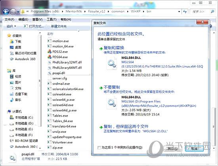Image resolution: width=218 pixels, height=166 pixels.
Task: Select updateProperty.exe file
Action: pos(64,137)
